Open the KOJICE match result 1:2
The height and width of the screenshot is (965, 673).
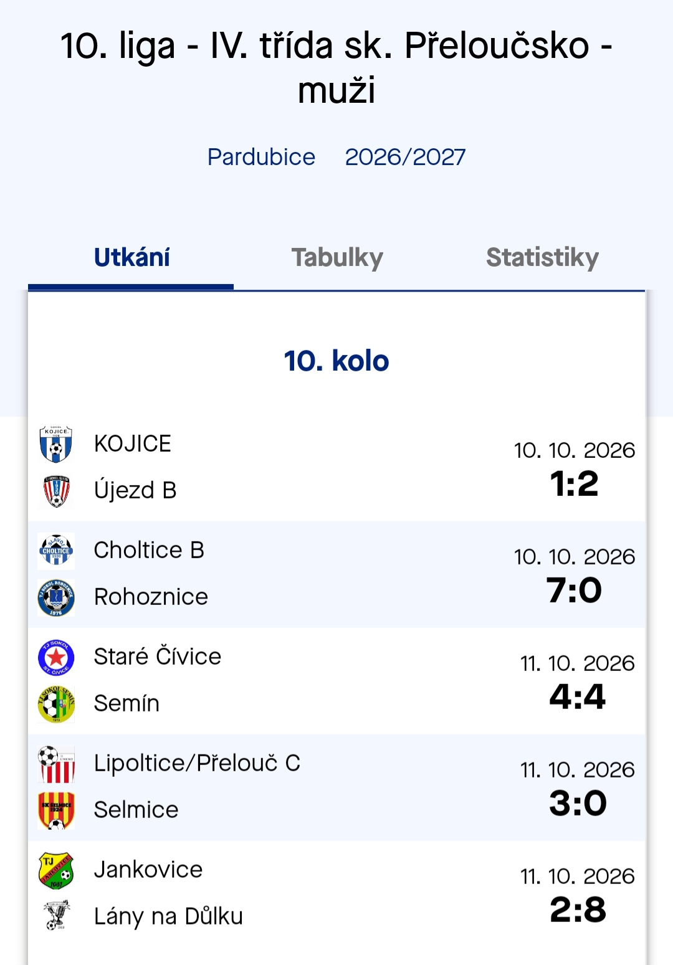(x=575, y=483)
